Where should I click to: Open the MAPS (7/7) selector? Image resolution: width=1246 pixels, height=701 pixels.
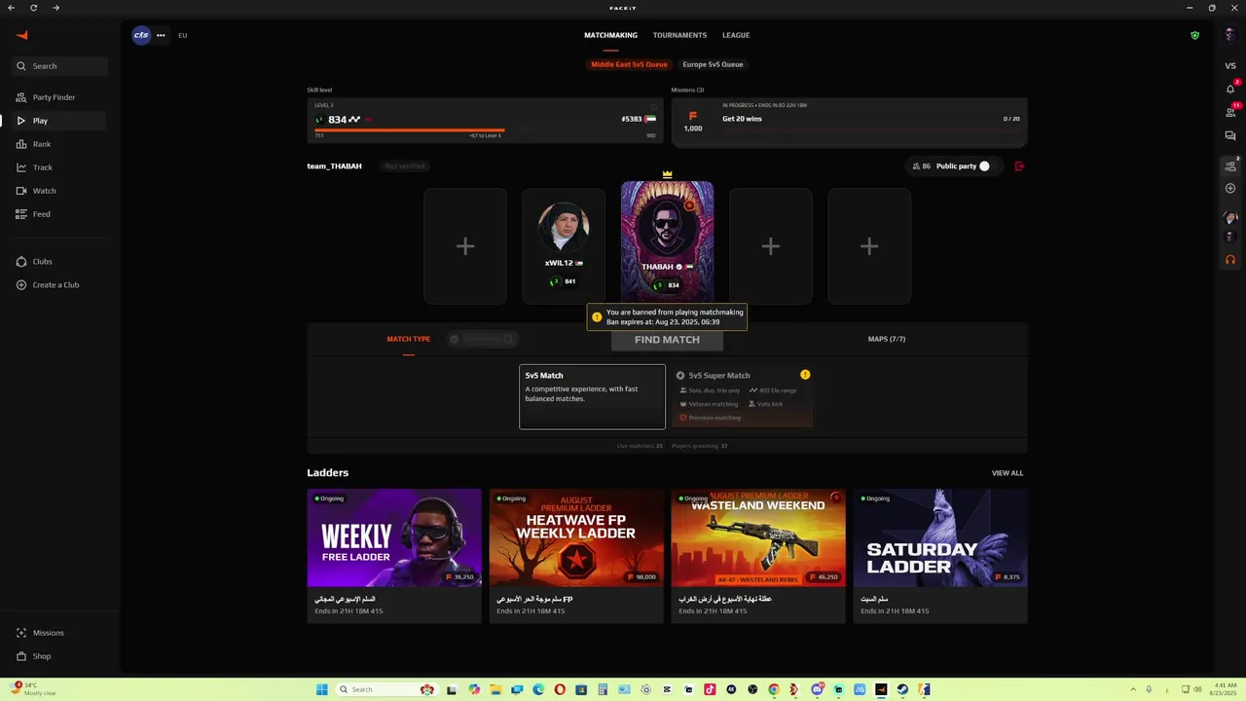tap(887, 339)
